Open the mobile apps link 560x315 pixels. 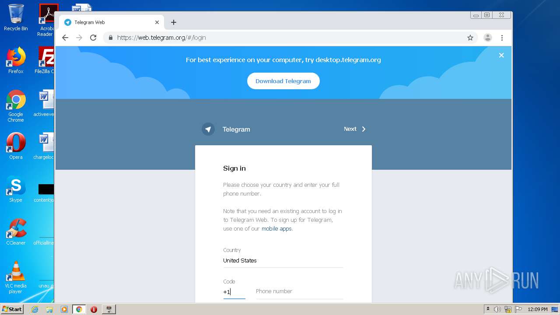[x=276, y=228]
